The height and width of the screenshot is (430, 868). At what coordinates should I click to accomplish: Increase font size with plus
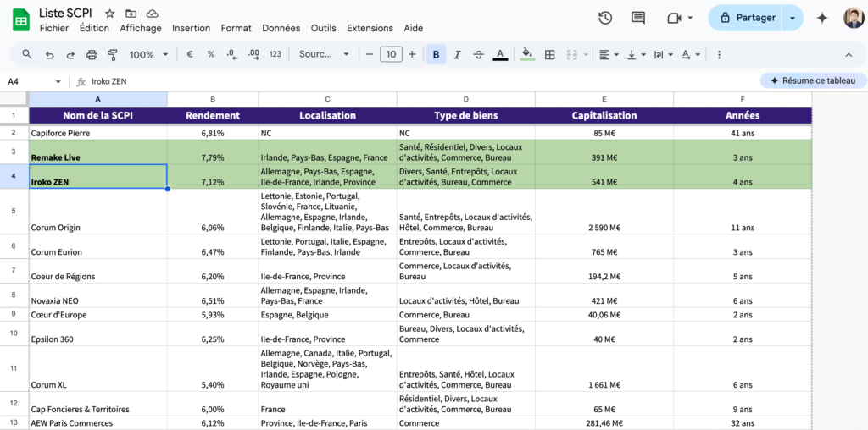click(x=412, y=54)
